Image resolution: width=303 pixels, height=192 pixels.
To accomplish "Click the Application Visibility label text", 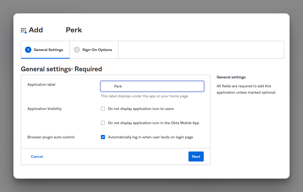I will click(x=44, y=109).
